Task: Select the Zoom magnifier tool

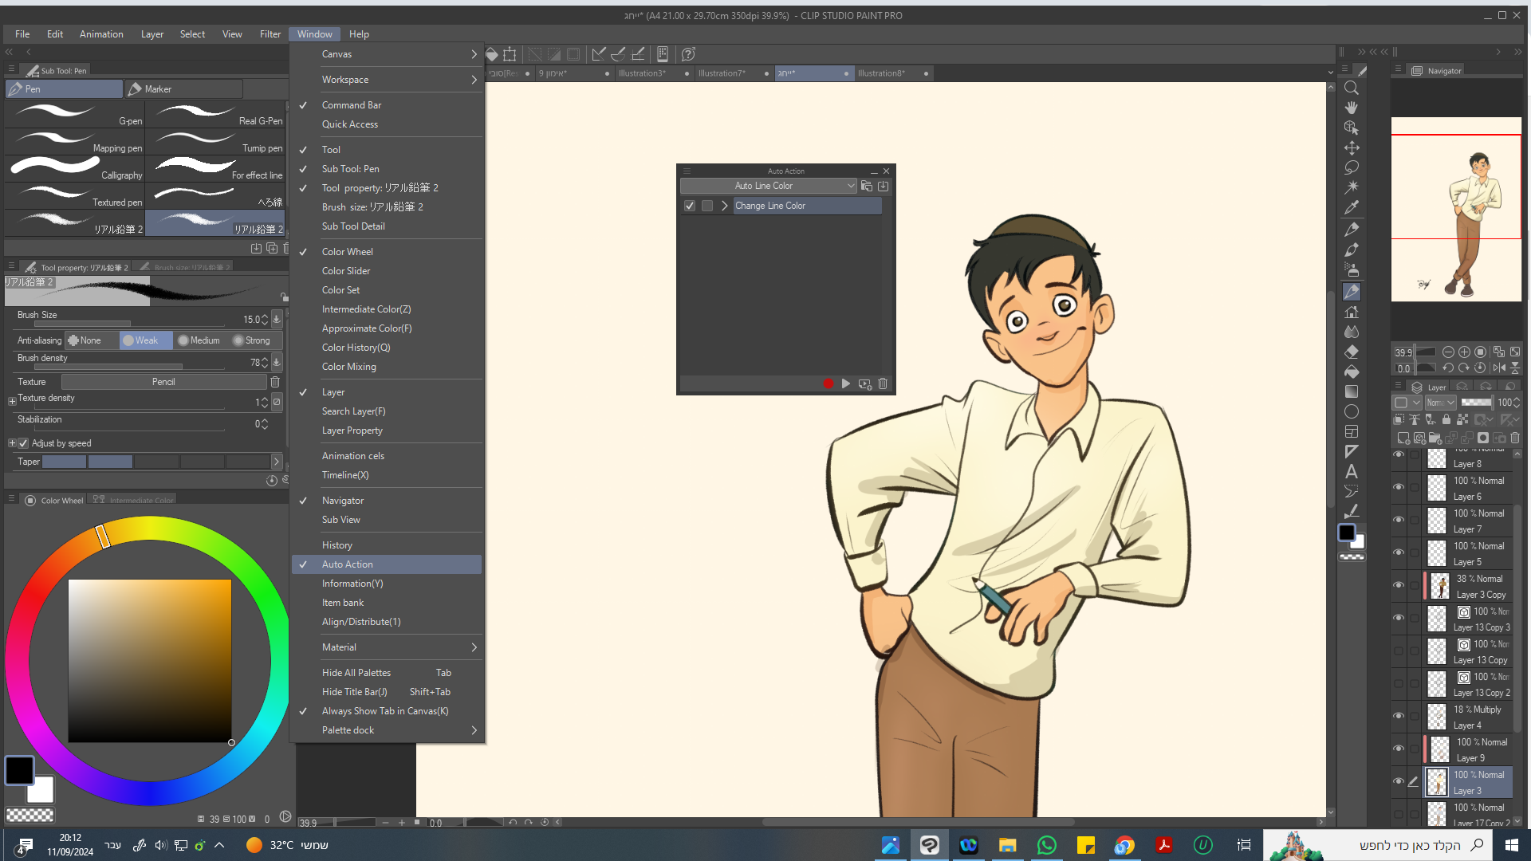Action: click(1352, 88)
